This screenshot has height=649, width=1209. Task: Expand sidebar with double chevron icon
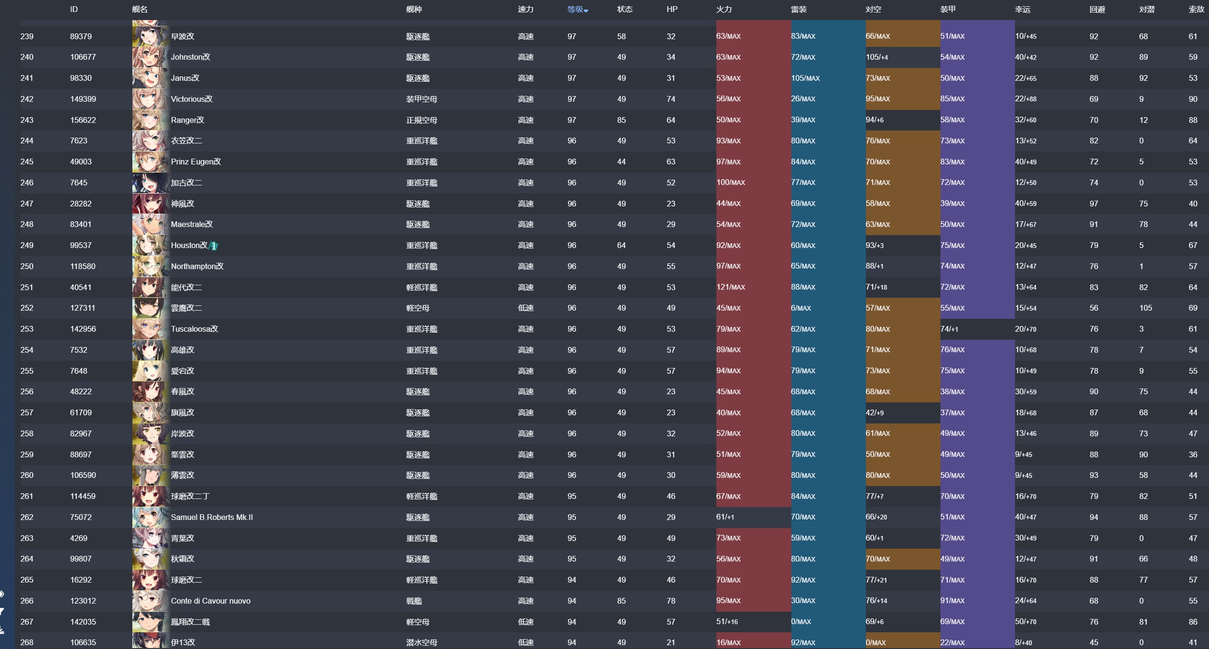click(x=2, y=594)
